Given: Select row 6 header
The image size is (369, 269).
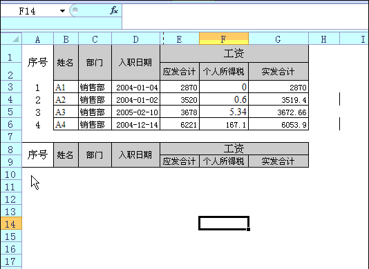Looking at the screenshot, I should pos(11,124).
